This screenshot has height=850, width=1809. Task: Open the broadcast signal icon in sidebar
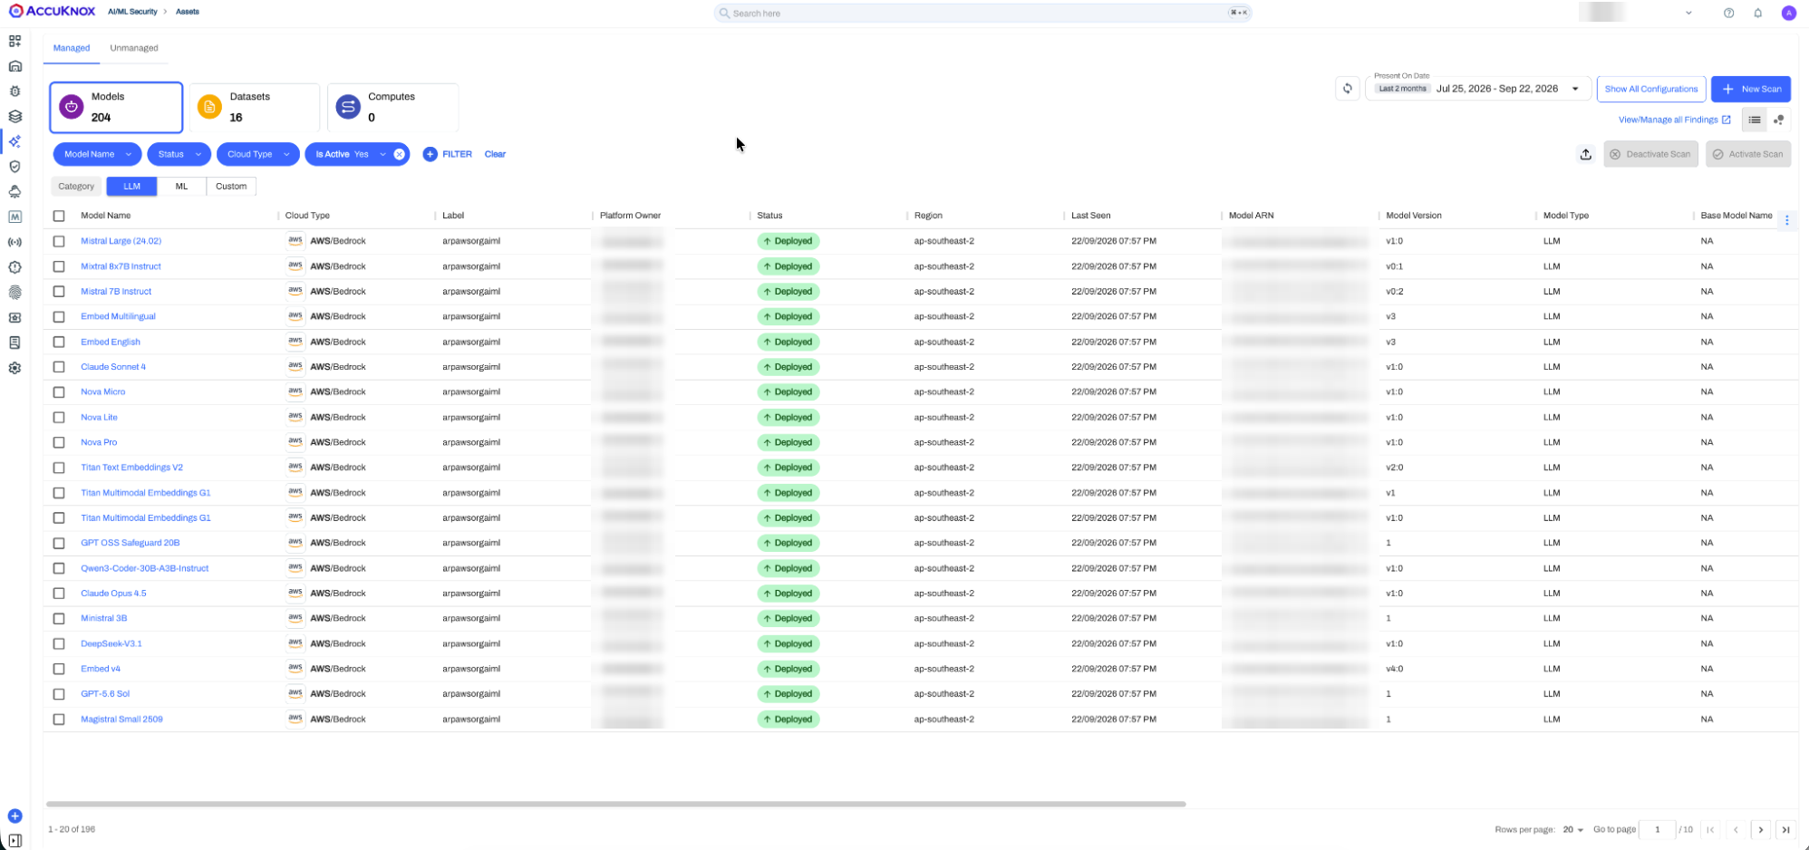(15, 242)
